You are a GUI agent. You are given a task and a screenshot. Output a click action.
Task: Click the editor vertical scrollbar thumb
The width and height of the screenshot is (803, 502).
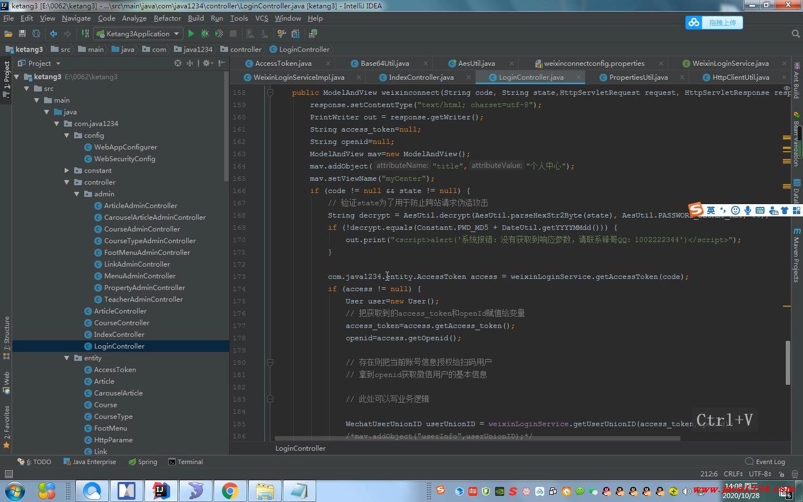pyautogui.click(x=788, y=363)
